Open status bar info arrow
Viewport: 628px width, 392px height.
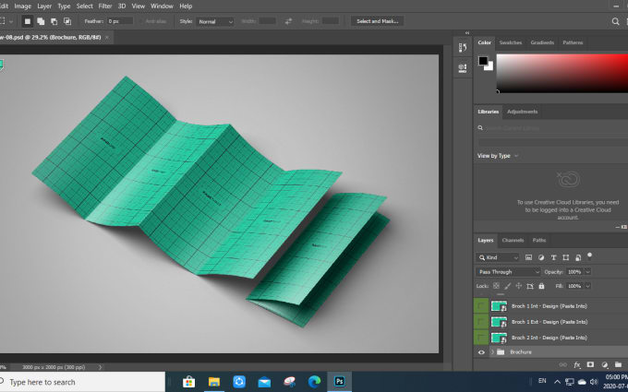(100, 367)
